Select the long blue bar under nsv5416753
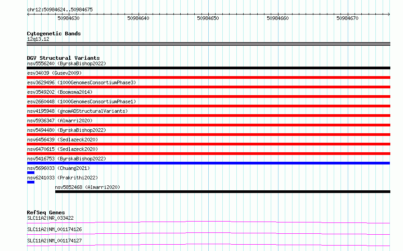403x251 pixels. click(208, 163)
